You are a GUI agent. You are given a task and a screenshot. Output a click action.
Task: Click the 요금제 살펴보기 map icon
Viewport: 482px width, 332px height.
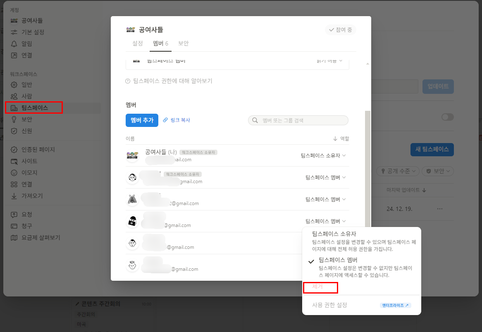14,238
